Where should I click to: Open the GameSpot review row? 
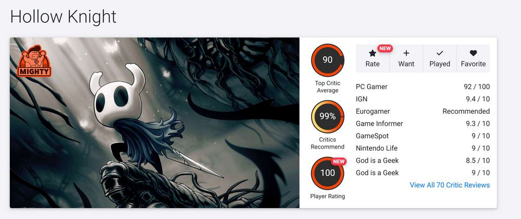423,136
